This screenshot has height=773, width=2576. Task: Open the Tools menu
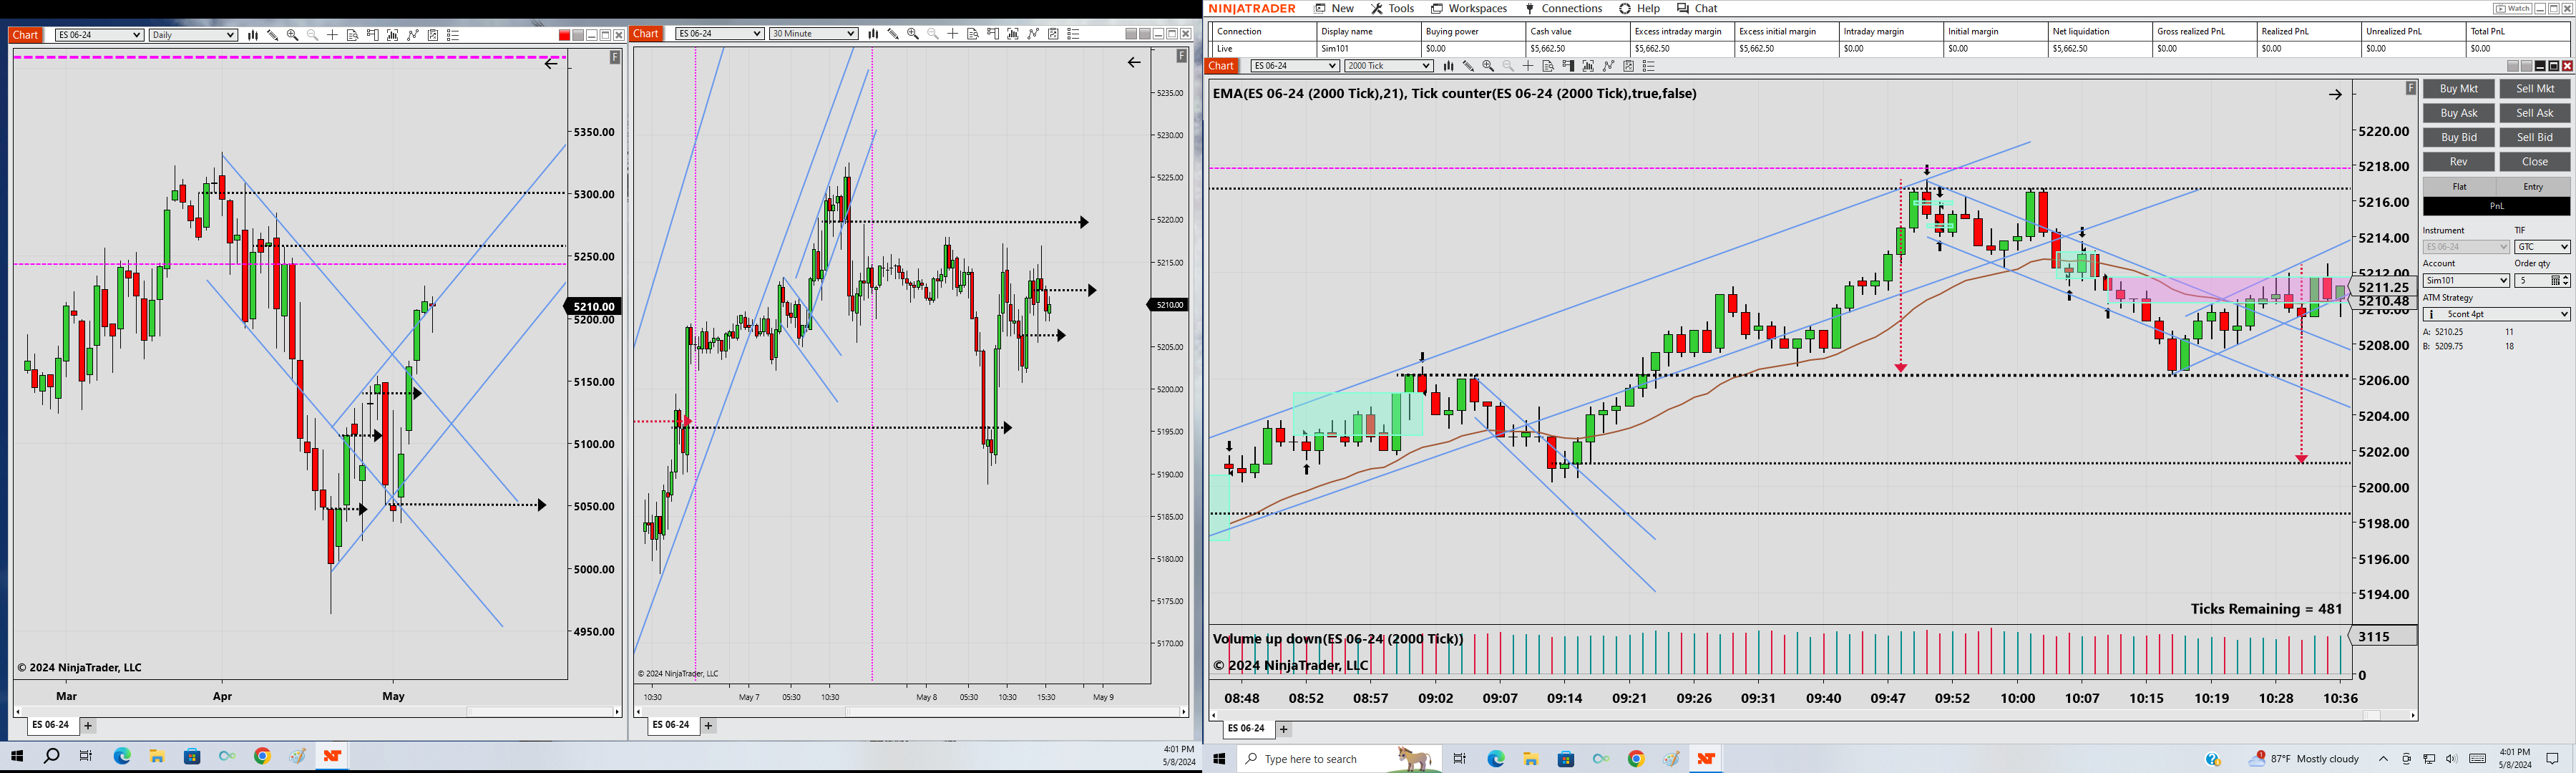click(x=1393, y=9)
